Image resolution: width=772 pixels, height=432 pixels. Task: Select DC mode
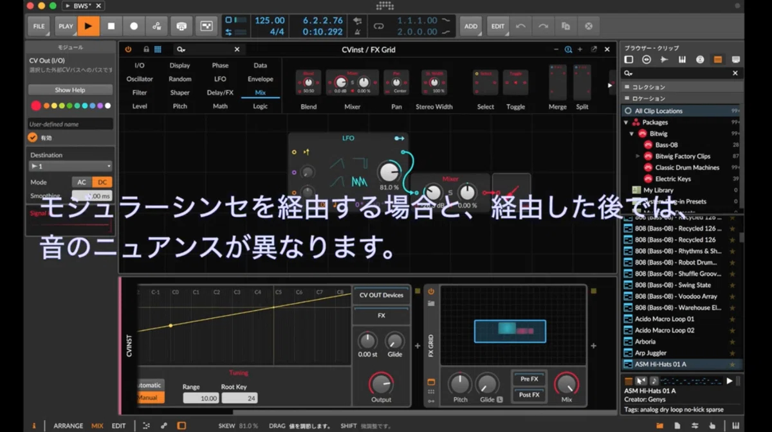pyautogui.click(x=102, y=182)
